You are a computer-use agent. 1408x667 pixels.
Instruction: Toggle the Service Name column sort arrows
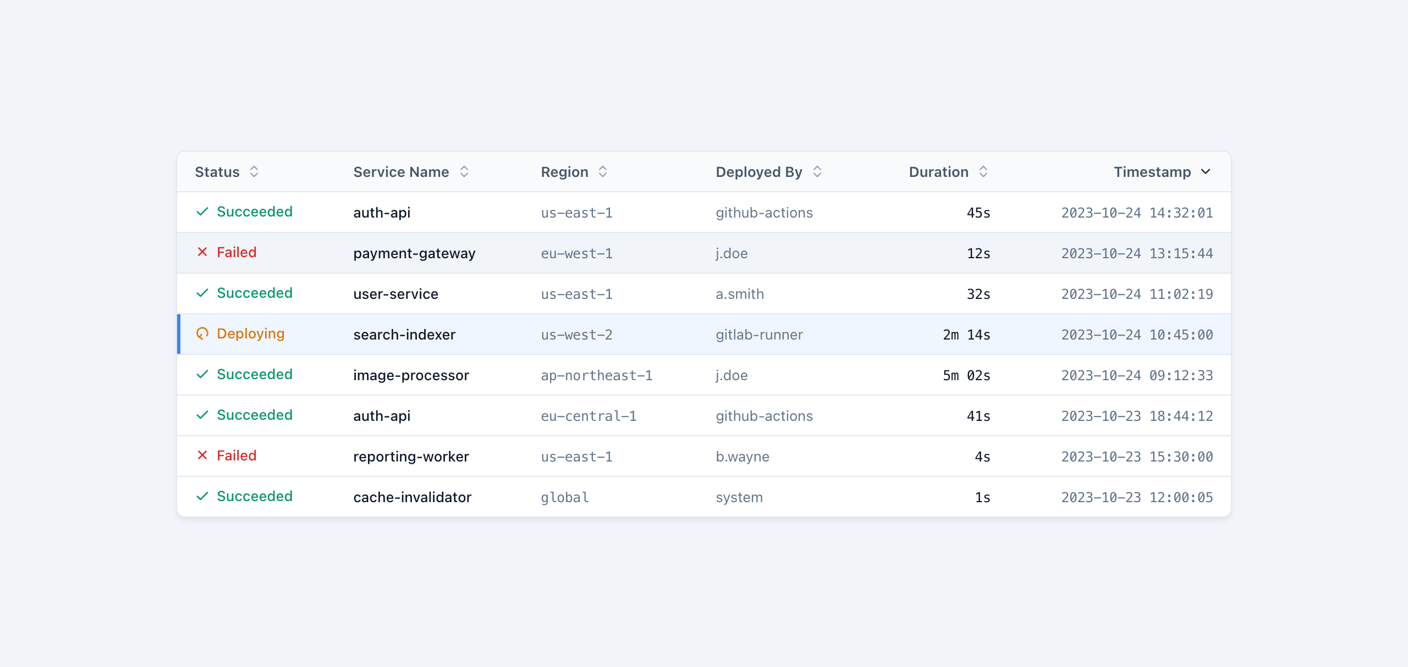[x=464, y=171]
